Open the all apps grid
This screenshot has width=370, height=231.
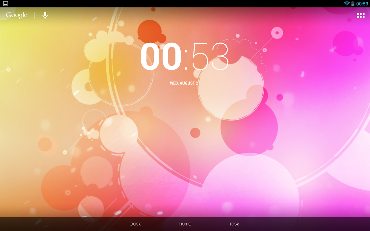point(360,15)
